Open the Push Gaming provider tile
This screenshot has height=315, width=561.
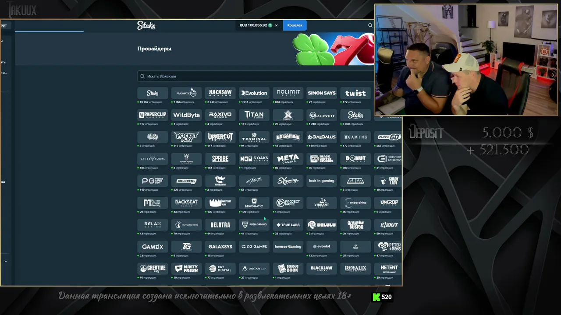pyautogui.click(x=254, y=224)
